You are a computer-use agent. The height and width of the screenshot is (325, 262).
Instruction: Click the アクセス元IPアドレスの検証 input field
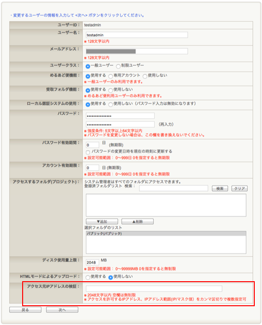coord(154,288)
